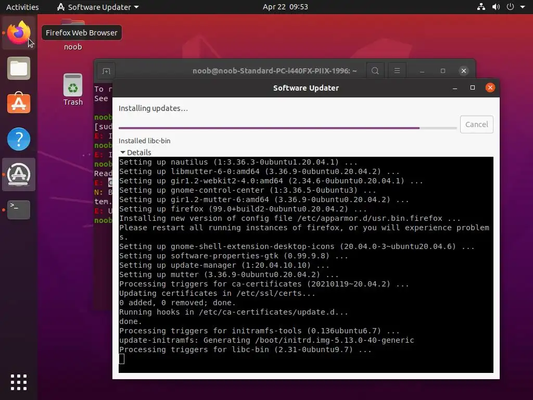Click 'Running hooks in /etc/ca-certificates' line
The height and width of the screenshot is (400, 533).
point(234,312)
